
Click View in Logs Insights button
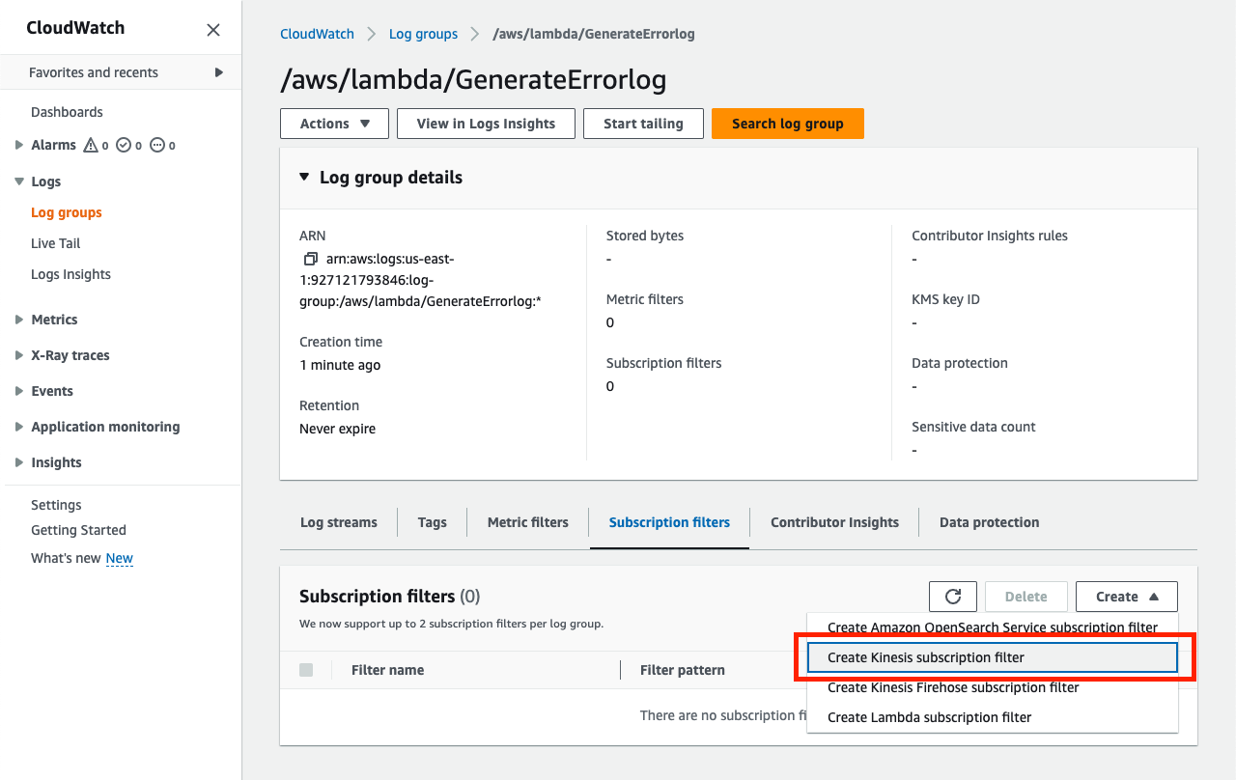tap(486, 124)
